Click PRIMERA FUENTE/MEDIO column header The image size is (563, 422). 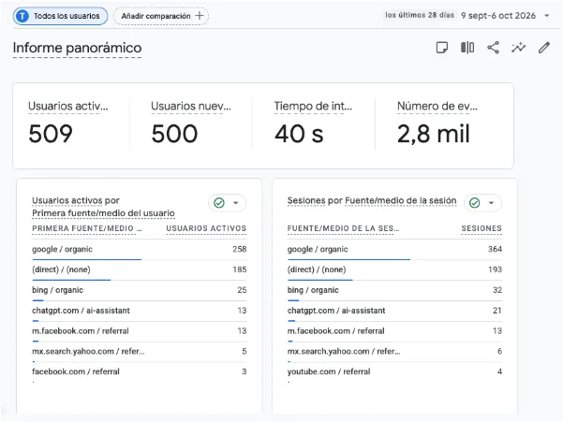(x=87, y=228)
